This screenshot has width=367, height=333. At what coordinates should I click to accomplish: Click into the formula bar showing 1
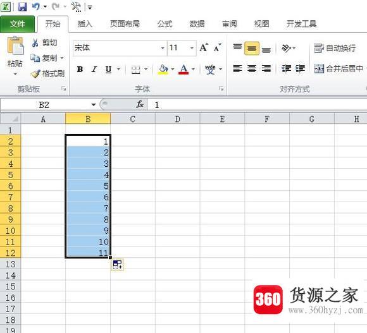click(x=257, y=105)
